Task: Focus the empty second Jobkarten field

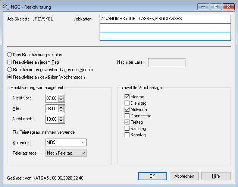Action: pos(165,28)
